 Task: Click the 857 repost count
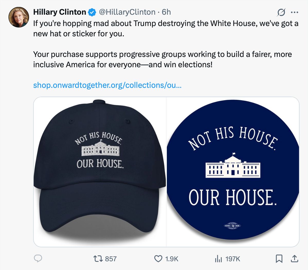pos(111,259)
